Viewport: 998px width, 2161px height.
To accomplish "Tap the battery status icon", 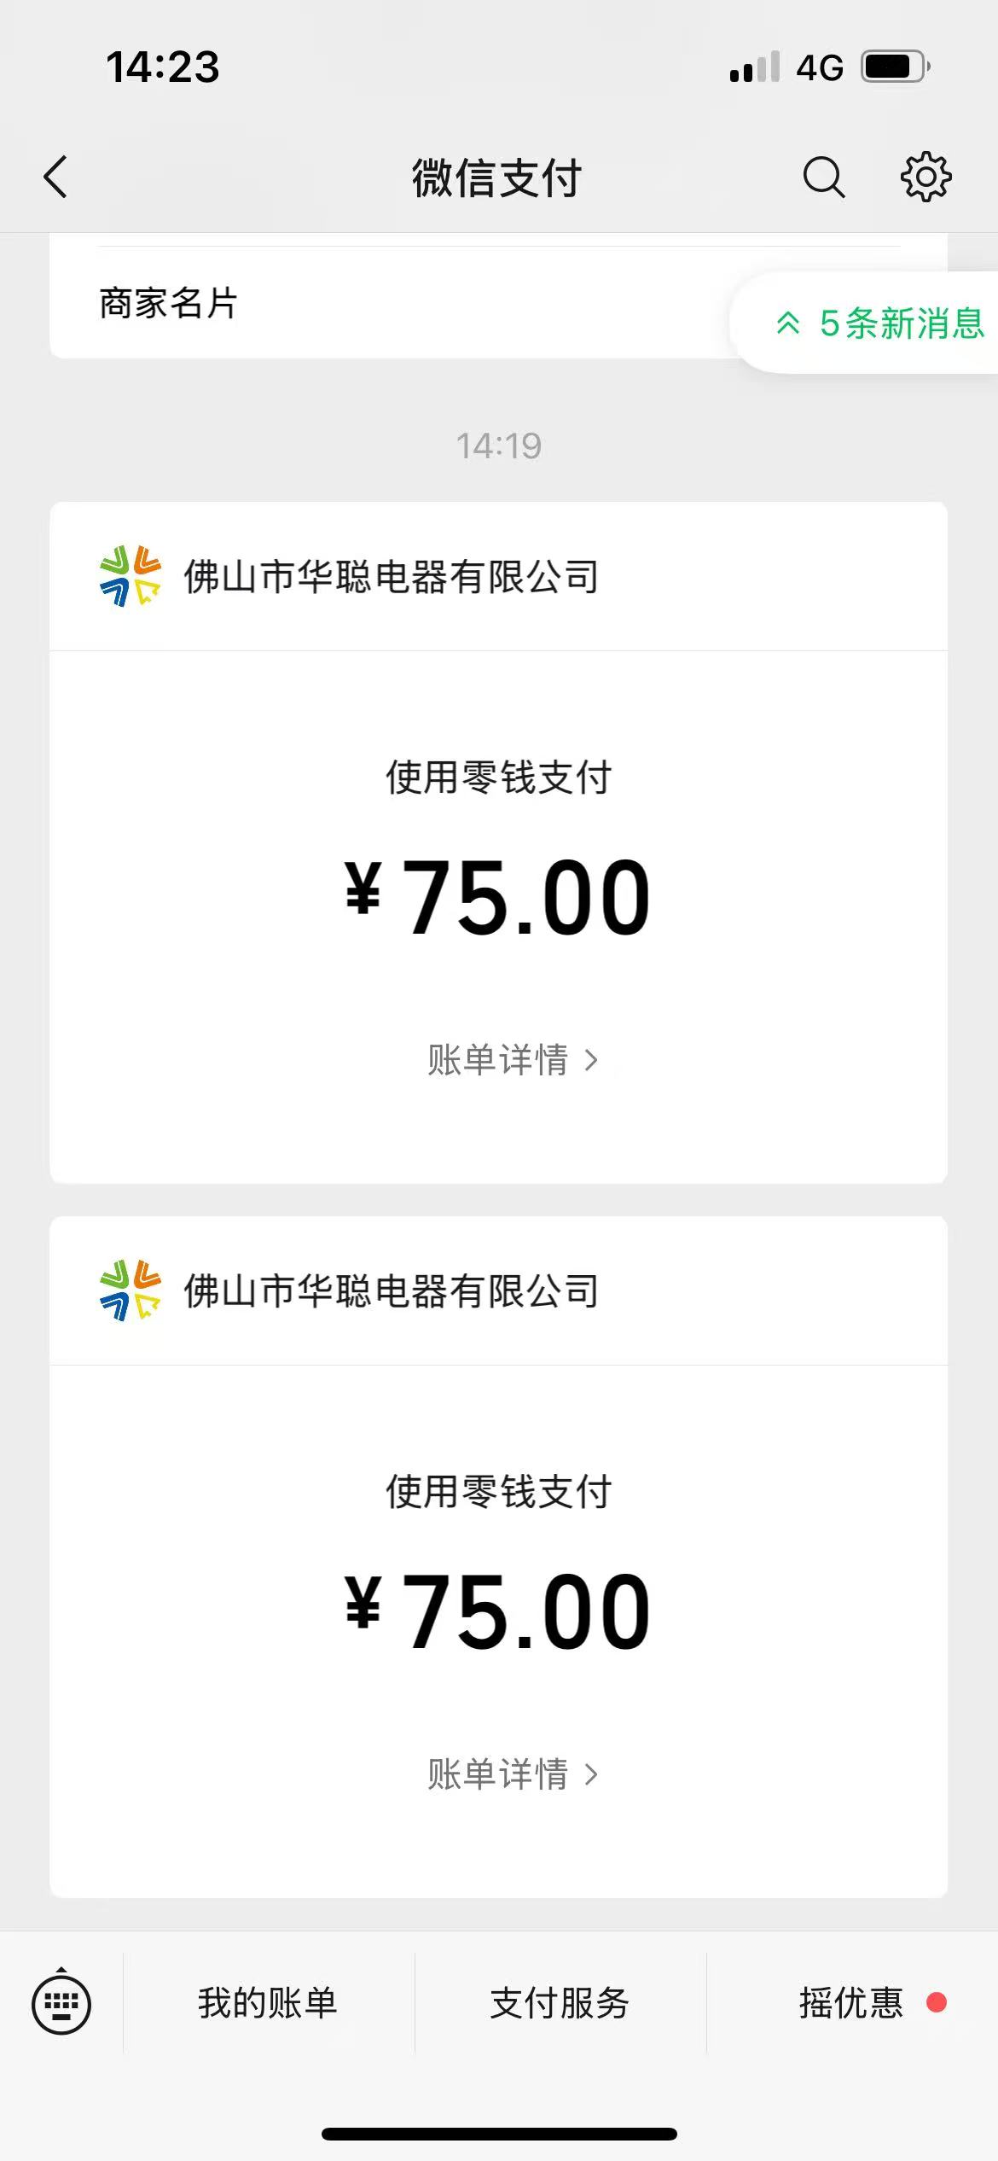I will (x=895, y=67).
